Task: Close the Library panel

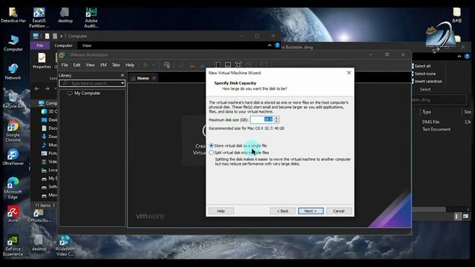Action: (122, 75)
